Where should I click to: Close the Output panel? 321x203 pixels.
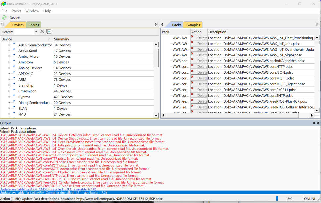coord(318,123)
